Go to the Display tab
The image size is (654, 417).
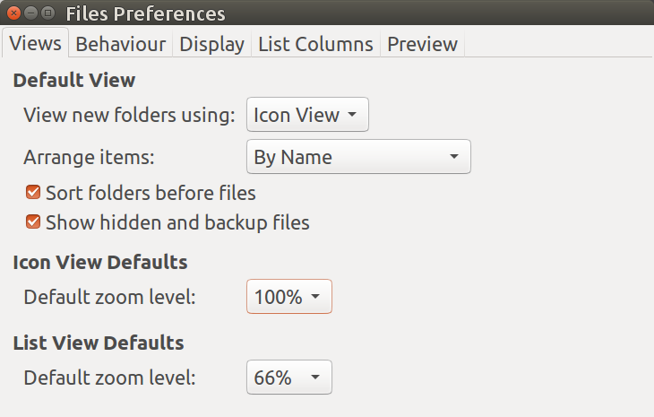point(211,44)
